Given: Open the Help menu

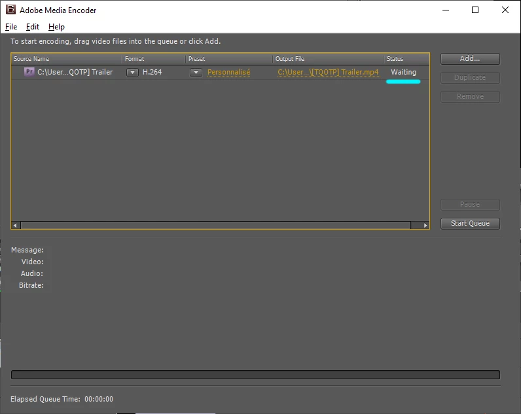Looking at the screenshot, I should pyautogui.click(x=56, y=27).
